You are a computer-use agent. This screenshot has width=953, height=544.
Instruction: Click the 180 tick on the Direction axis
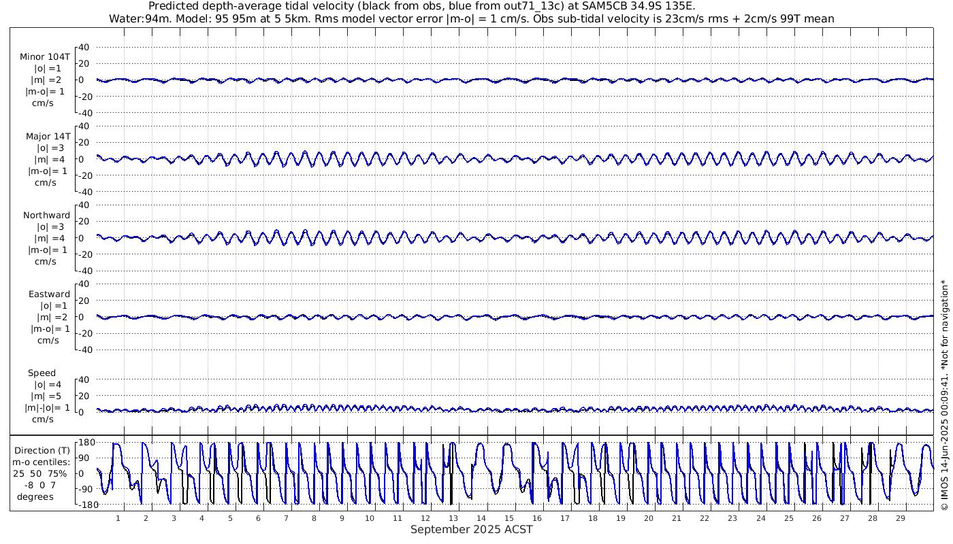coord(86,443)
